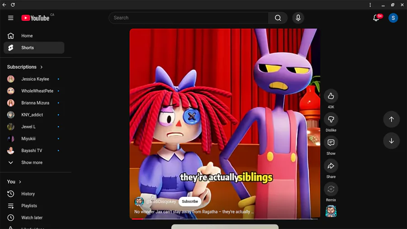The image size is (407, 229).
Task: Open Jewel L channel avatar
Action: (11, 127)
